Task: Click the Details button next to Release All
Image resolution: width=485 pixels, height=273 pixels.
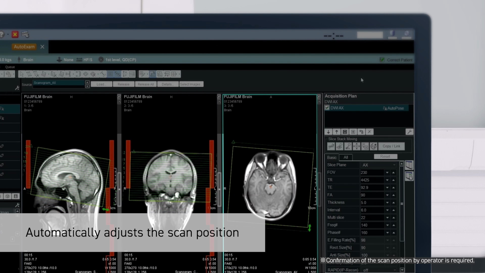Action: point(167,84)
